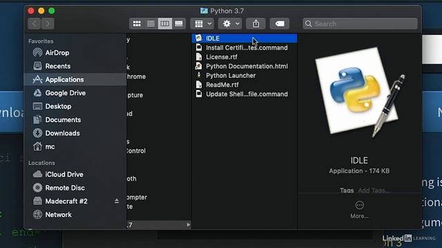
Task: Select Documents in the sidebar
Action: click(75, 120)
